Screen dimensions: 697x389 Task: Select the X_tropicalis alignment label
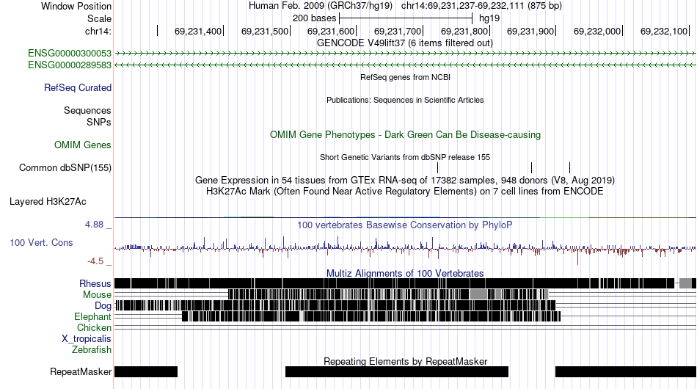click(x=87, y=339)
